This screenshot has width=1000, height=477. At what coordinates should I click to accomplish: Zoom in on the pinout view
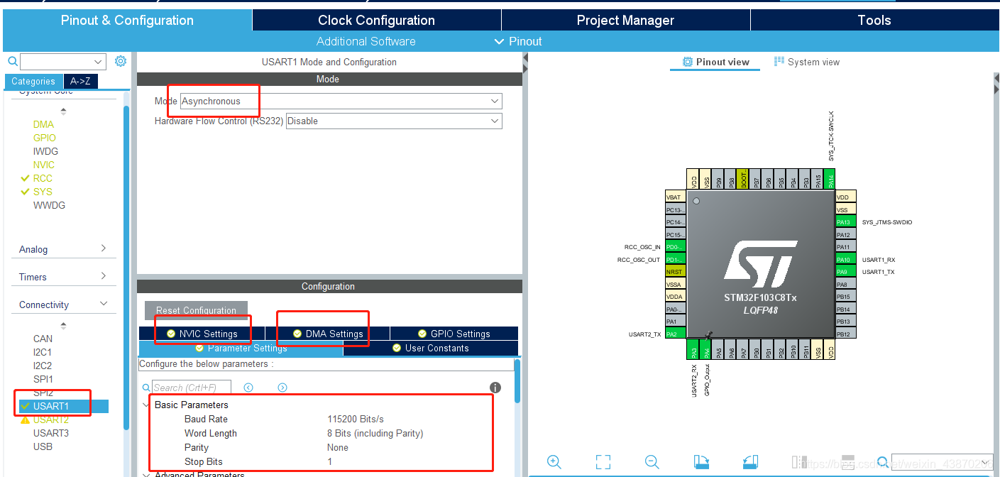pos(554,462)
